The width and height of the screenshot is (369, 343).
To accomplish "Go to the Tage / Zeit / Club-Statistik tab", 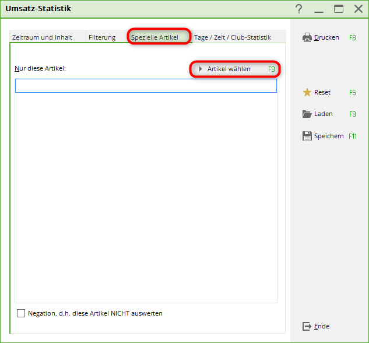I will [233, 37].
